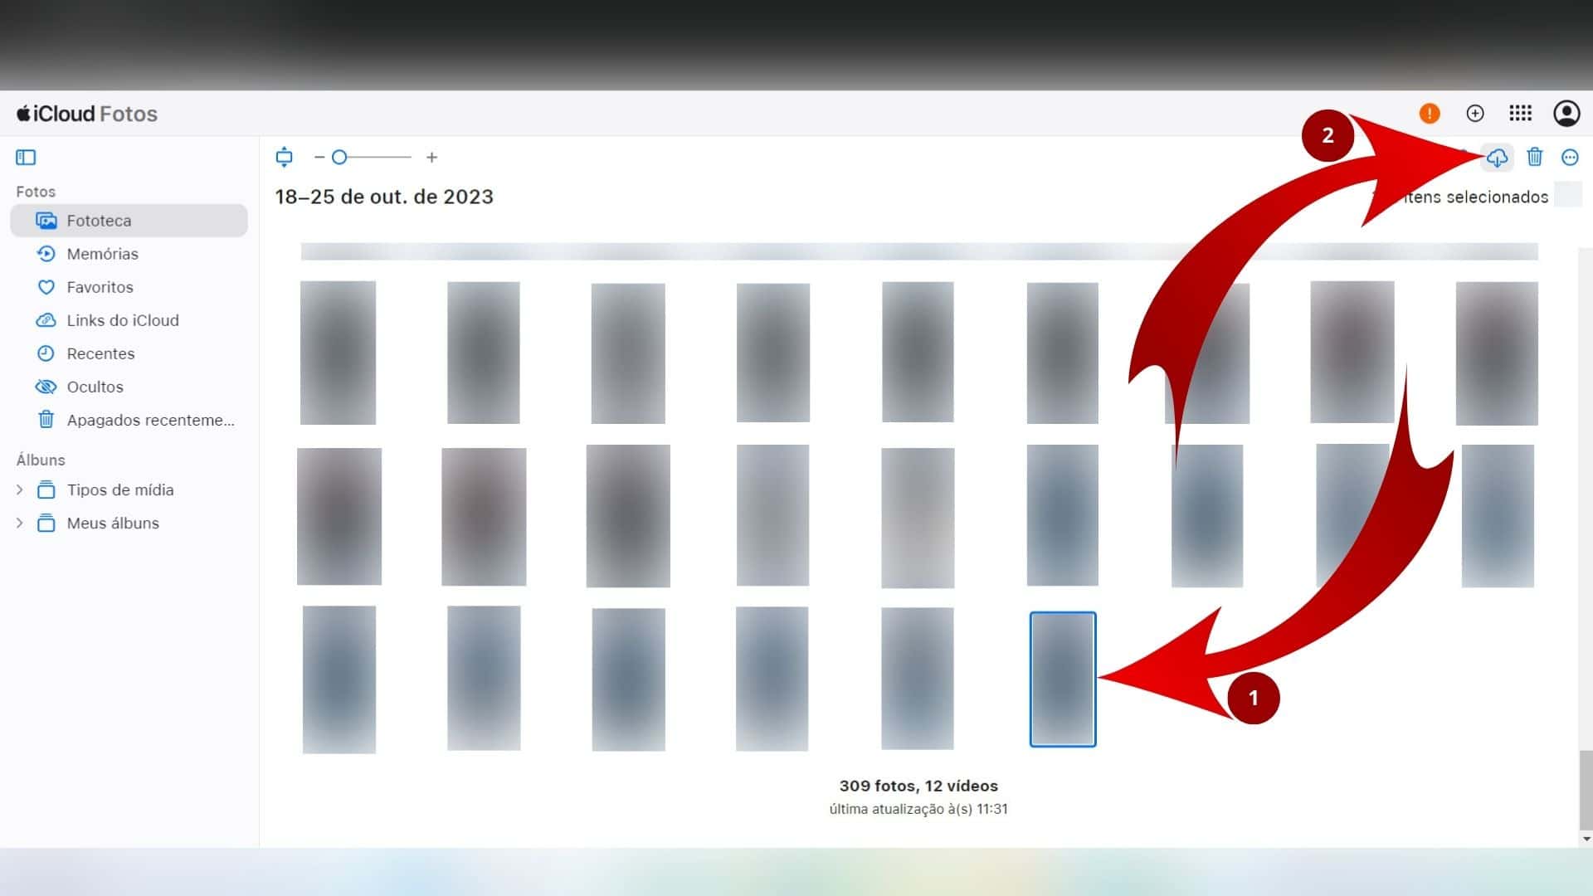Image resolution: width=1593 pixels, height=896 pixels.
Task: Click the '309 fotos, 12 vídeos' text
Action: pos(918,786)
